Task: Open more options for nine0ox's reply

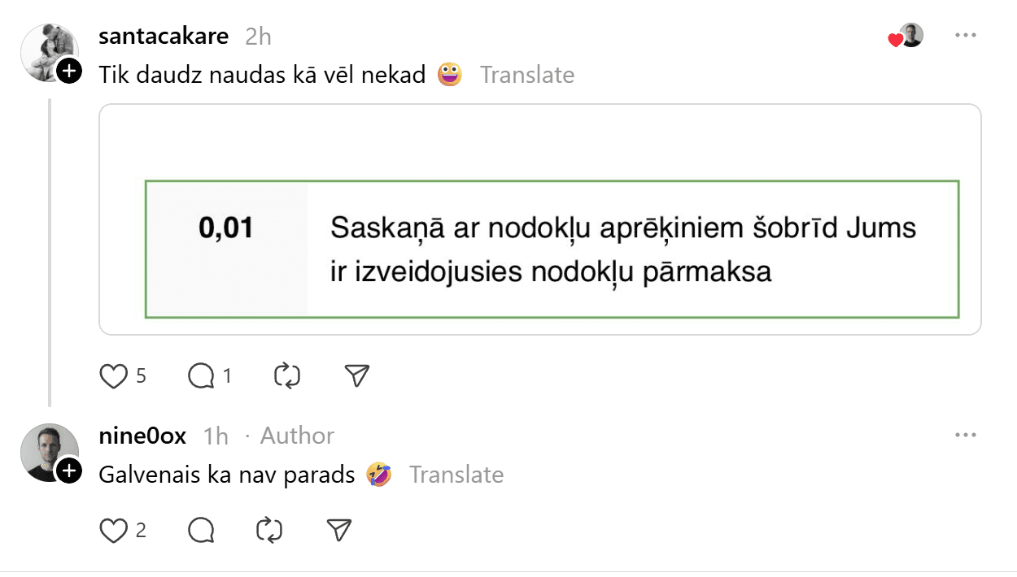Action: pos(965,436)
